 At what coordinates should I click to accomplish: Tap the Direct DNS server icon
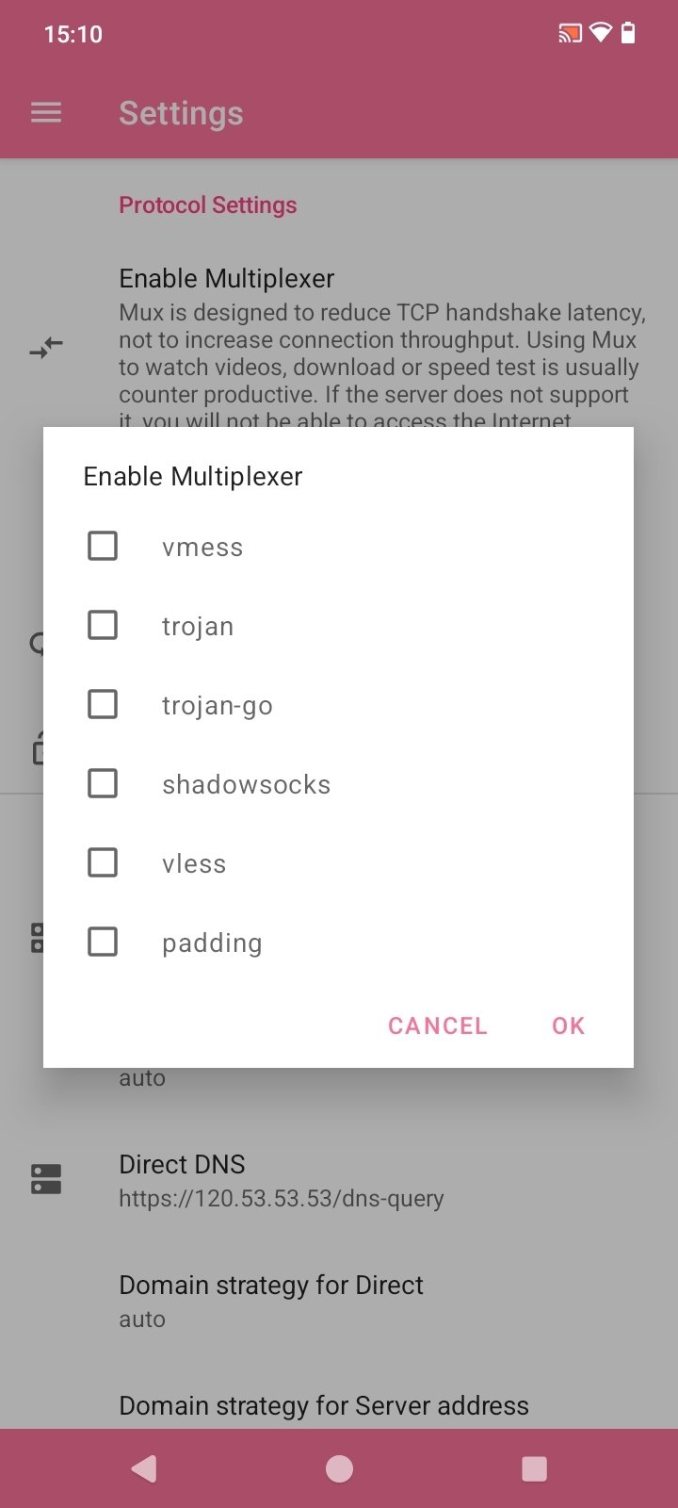click(46, 1179)
